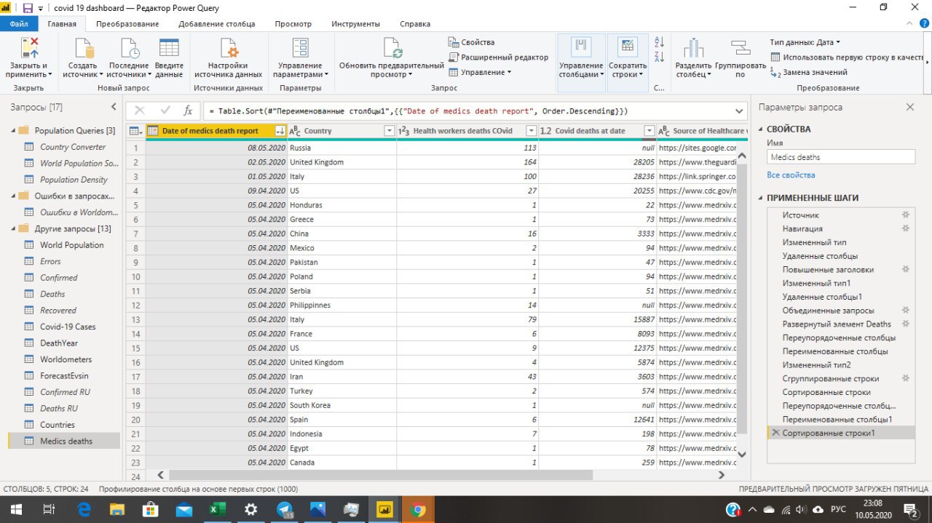Save the query with the floppy icon
Image resolution: width=932 pixels, height=523 pixels.
tap(28, 7)
